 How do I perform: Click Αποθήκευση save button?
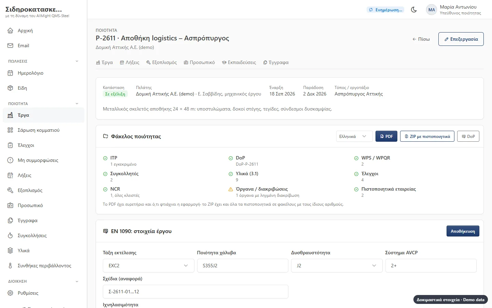point(463,231)
